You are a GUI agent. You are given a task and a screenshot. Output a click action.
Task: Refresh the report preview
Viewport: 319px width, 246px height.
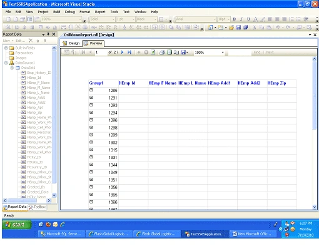pyautogui.click(x=153, y=52)
